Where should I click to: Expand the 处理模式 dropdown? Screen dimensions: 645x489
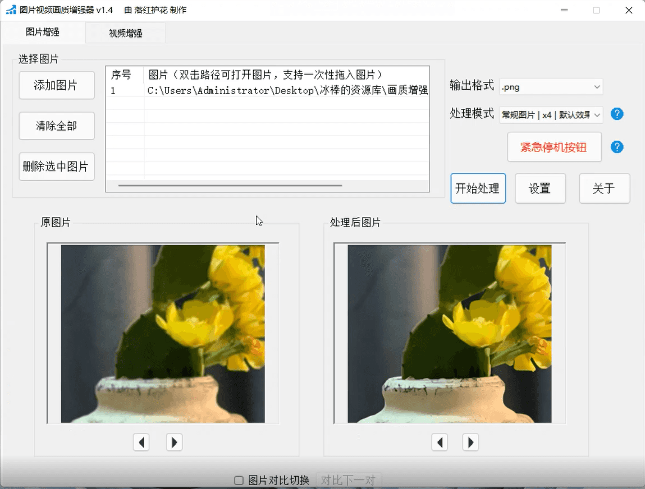550,115
